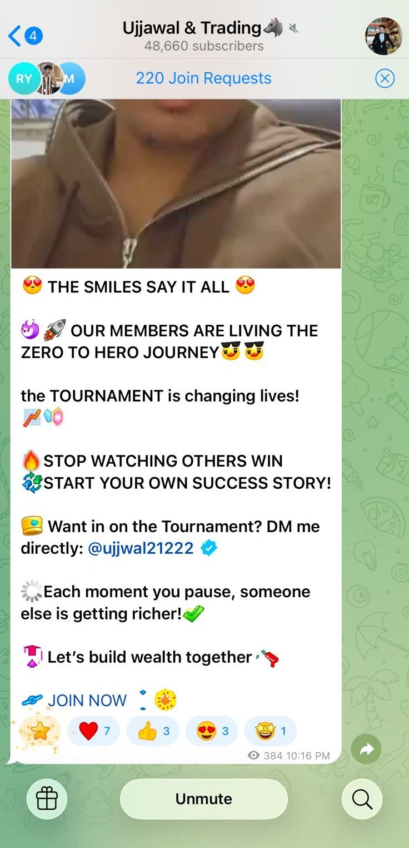The width and height of the screenshot is (409, 848).
Task: Tap the message view count eye icon
Action: [x=254, y=755]
